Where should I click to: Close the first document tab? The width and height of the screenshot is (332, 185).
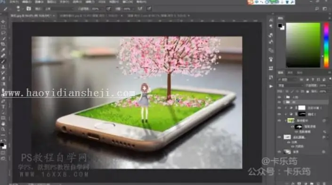pyautogui.click(x=54, y=15)
